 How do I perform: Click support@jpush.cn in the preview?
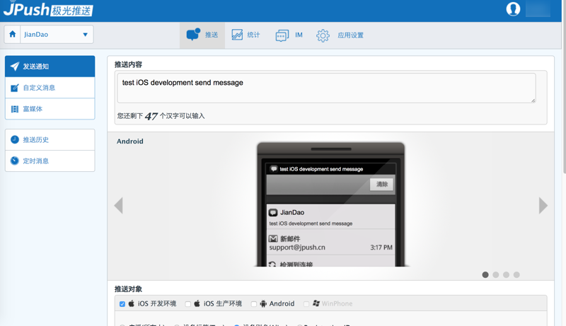point(297,248)
